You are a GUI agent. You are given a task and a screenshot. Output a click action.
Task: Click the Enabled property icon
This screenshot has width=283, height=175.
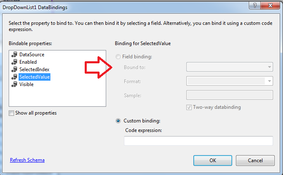15,62
